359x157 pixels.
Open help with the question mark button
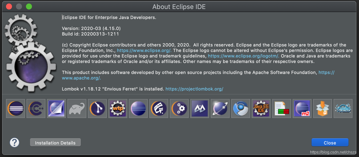click(14, 142)
